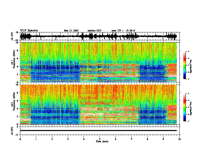Image resolution: width=202 pixels, height=156 pixels.
Task: Click the ch.1 color scale log(PSD) unit label
Action: coord(191,66)
